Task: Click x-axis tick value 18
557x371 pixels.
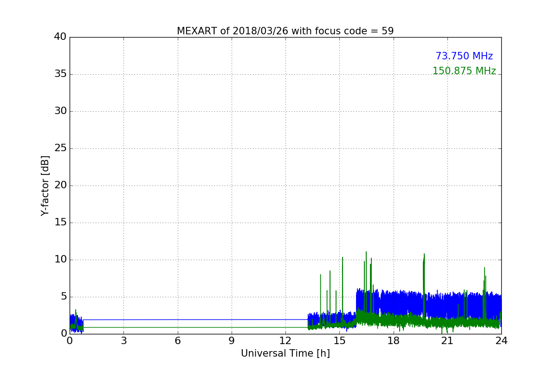Action: (x=394, y=341)
